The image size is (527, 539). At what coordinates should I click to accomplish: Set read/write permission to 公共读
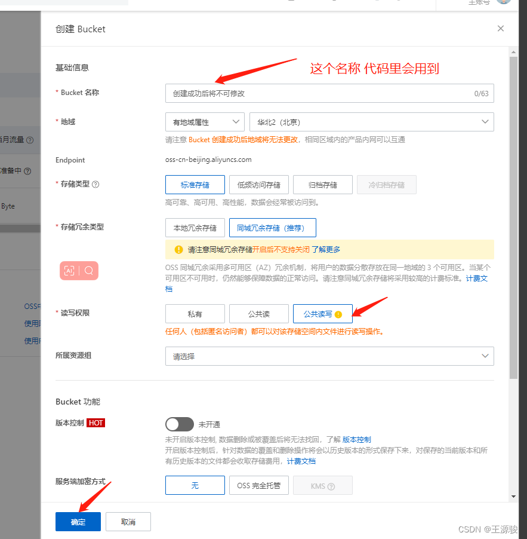point(258,314)
